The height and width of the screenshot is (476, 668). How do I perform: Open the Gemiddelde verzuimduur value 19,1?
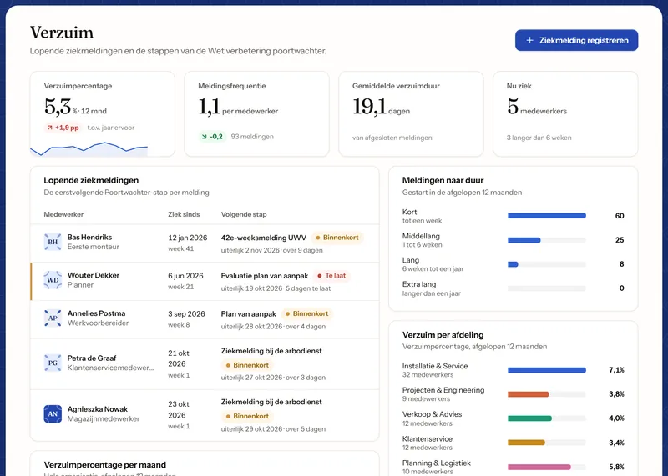pyautogui.click(x=369, y=107)
